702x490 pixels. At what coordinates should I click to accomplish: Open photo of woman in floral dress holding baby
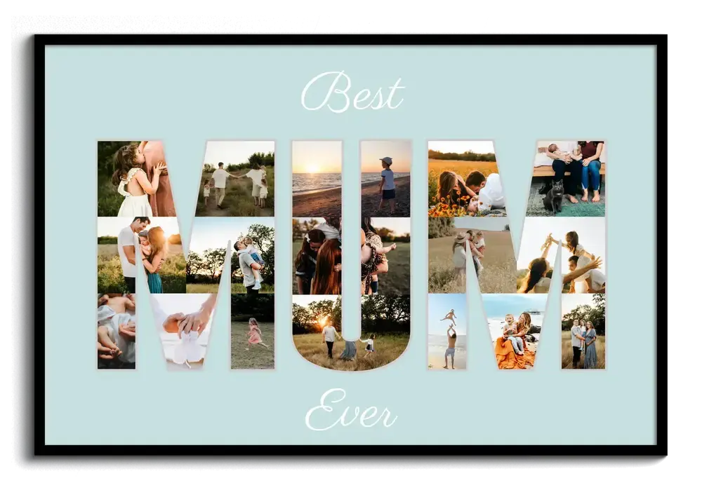[x=385, y=256]
